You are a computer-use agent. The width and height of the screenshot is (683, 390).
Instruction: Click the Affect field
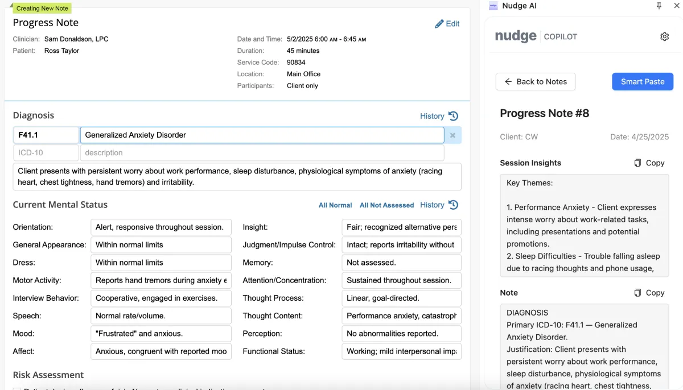161,351
